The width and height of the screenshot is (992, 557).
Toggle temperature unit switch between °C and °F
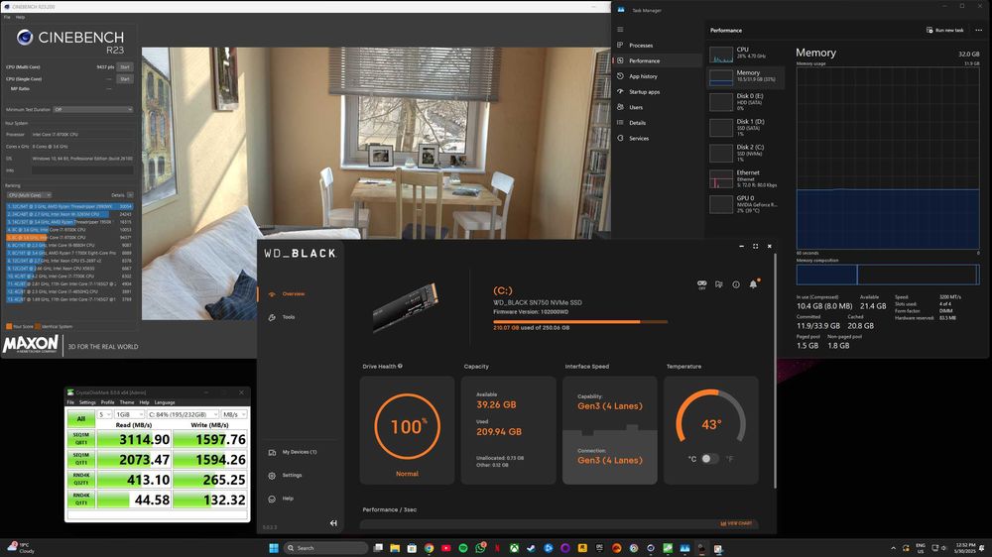(x=710, y=459)
